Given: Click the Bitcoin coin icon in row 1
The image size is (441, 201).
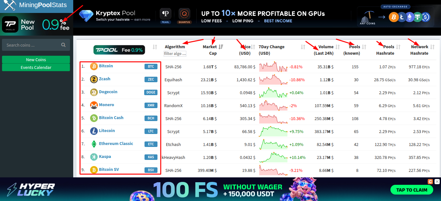Looking at the screenshot, I should (x=94, y=66).
